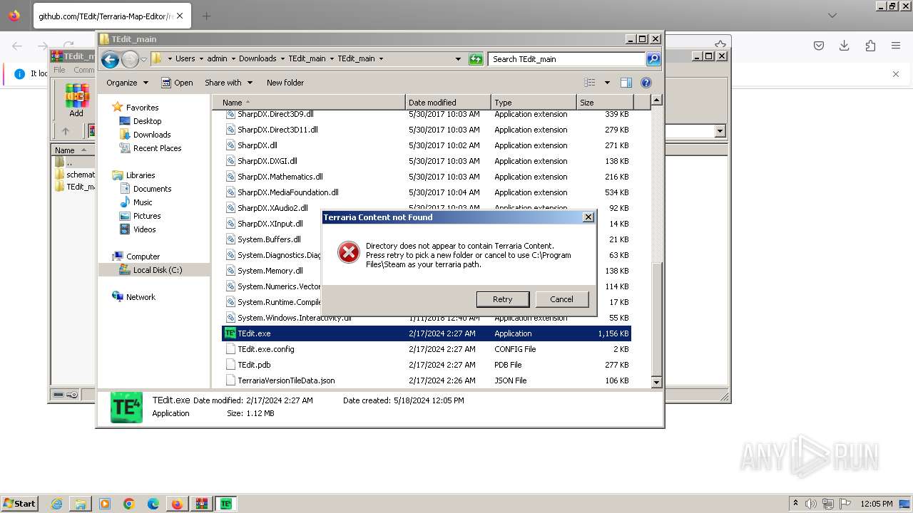913x513 pixels.
Task: Click New folder button
Action: (x=285, y=83)
